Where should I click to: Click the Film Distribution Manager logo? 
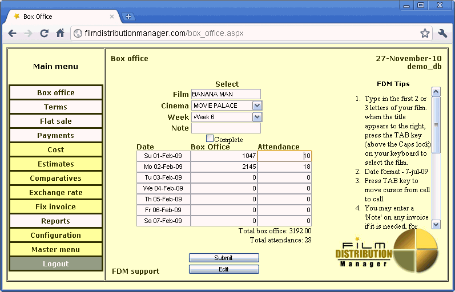pyautogui.click(x=386, y=253)
